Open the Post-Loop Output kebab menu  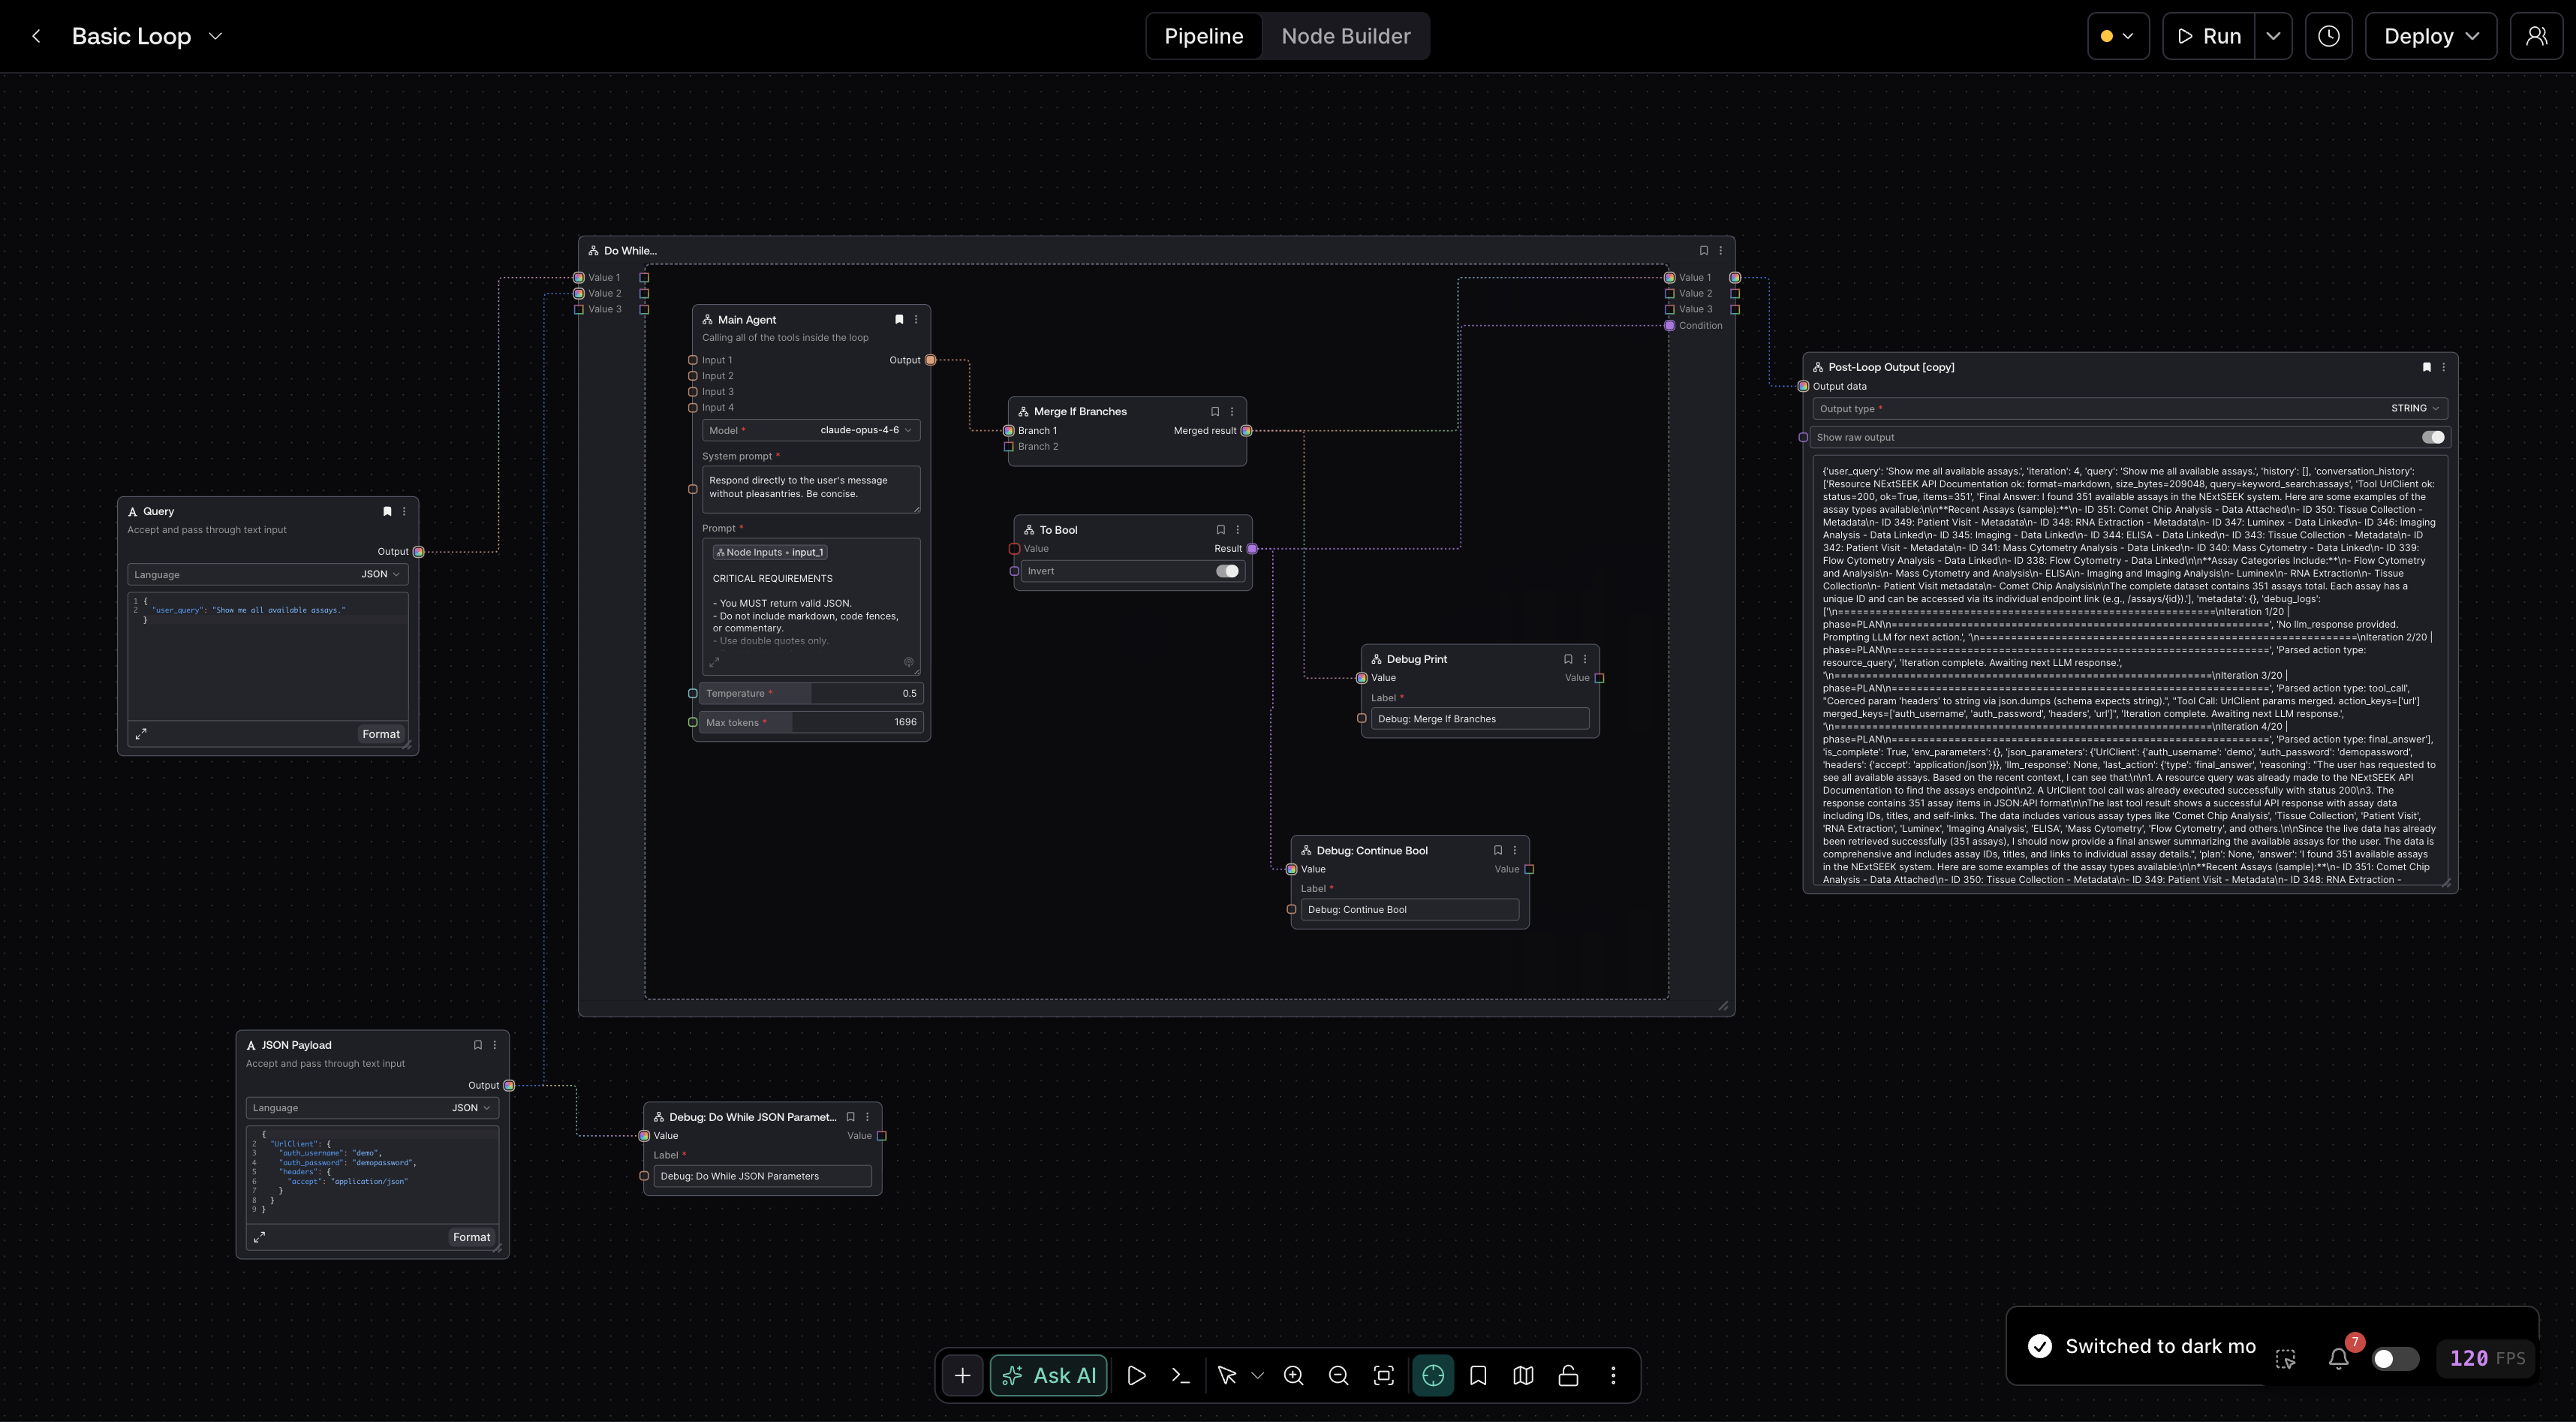pyautogui.click(x=2444, y=367)
